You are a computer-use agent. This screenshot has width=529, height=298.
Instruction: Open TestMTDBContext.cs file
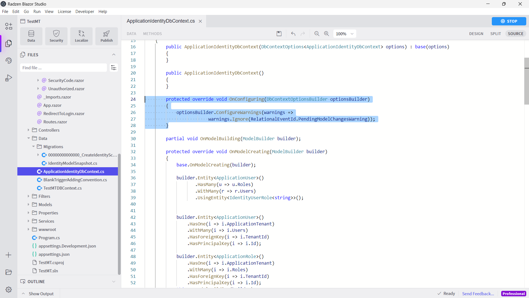[62, 188]
